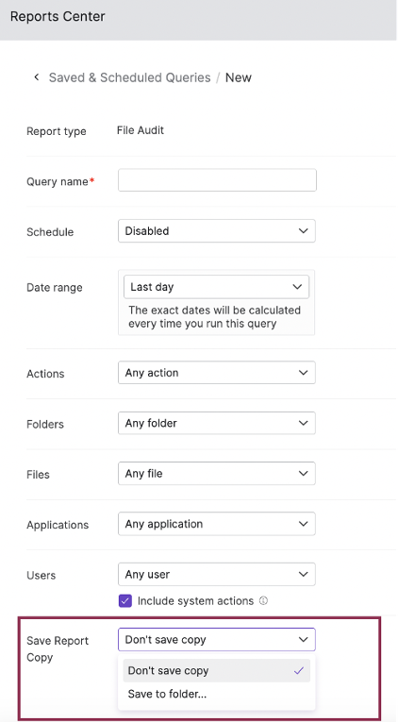The width and height of the screenshot is (398, 723).
Task: Focus the Query name text field
Action: pyautogui.click(x=217, y=180)
